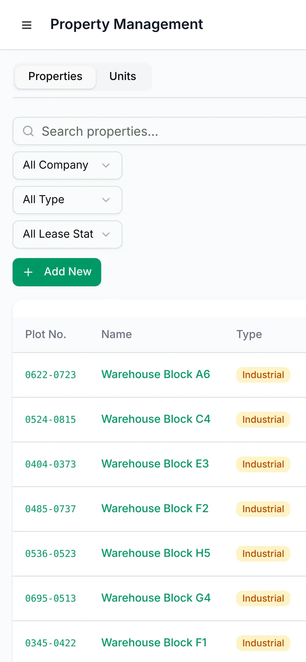Viewport: 306px width, 662px height.
Task: Open plot 0485-0737 link
Action: pos(51,509)
